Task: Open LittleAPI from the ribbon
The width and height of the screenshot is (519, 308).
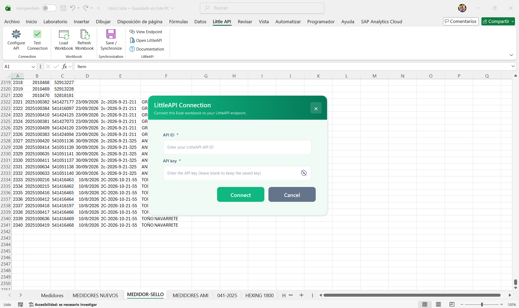Action: pos(146,41)
